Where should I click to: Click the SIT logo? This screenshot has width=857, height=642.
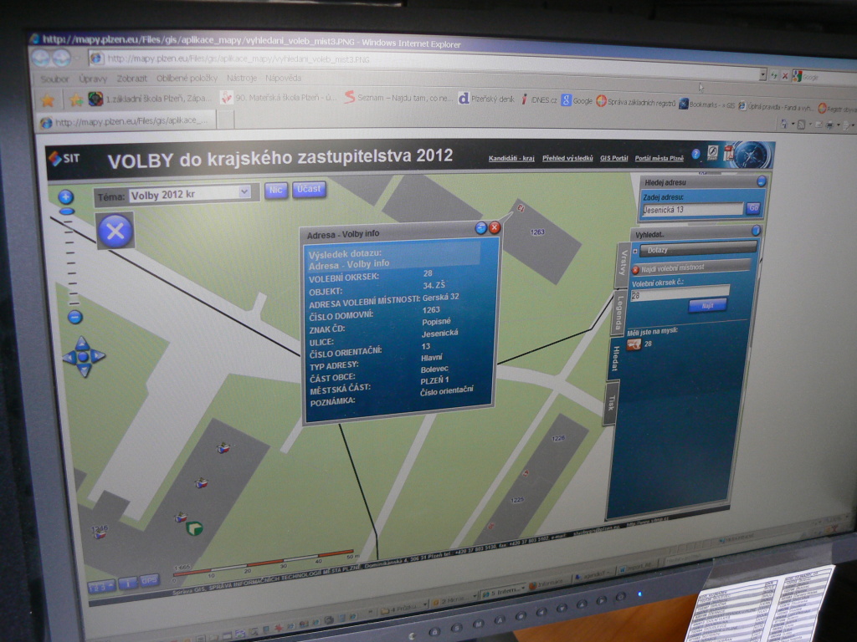pyautogui.click(x=64, y=158)
